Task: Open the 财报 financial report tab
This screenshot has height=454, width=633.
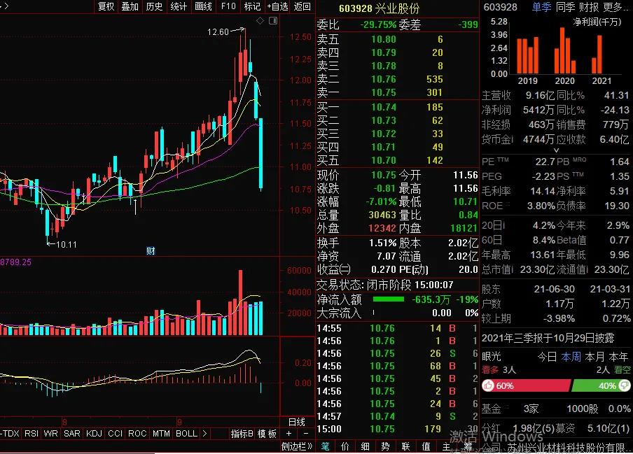Action: [589, 7]
